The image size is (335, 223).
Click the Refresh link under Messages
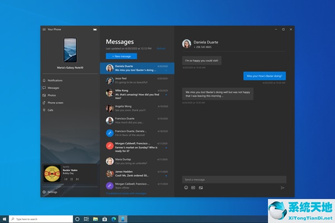pos(161,49)
